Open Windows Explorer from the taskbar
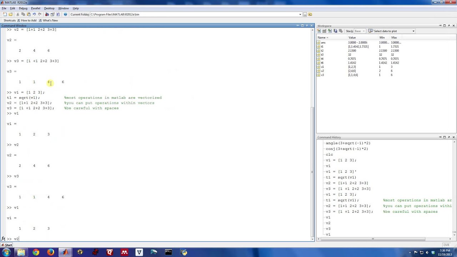Viewport: 457px width, 257px height. point(21,252)
